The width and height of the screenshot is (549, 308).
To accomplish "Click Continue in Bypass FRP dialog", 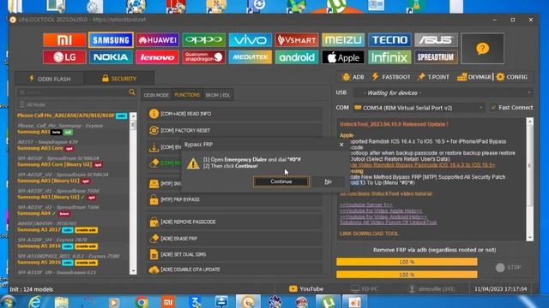I will click(x=281, y=181).
